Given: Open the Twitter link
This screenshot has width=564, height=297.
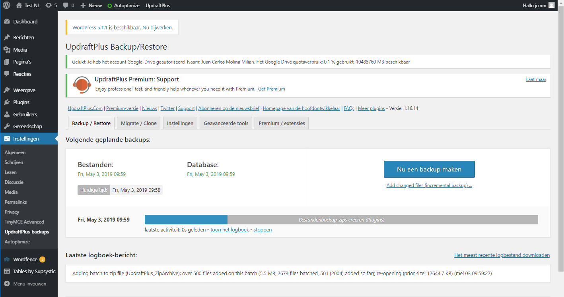Looking at the screenshot, I should (167, 108).
